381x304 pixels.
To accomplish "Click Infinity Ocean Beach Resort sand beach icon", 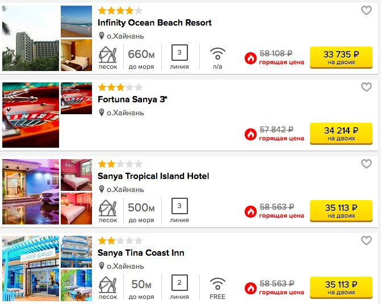I will pos(108,55).
